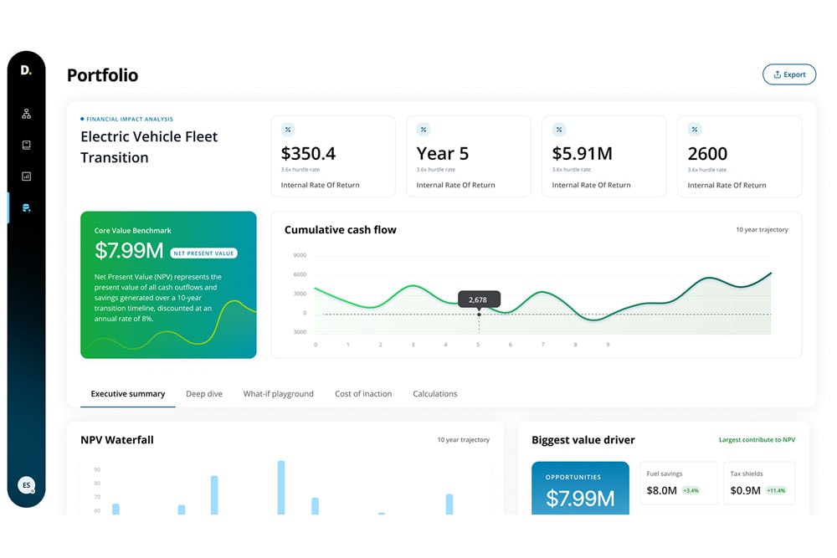The image size is (837, 558).
Task: Click the percent icon on the $350.4 card
Action: 288,130
